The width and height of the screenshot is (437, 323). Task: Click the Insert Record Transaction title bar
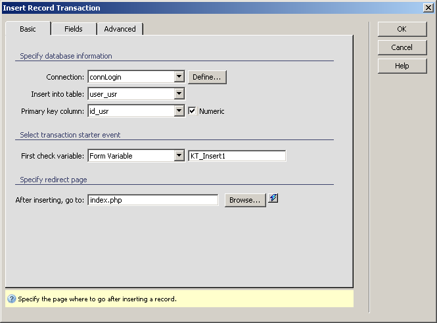(197, 8)
